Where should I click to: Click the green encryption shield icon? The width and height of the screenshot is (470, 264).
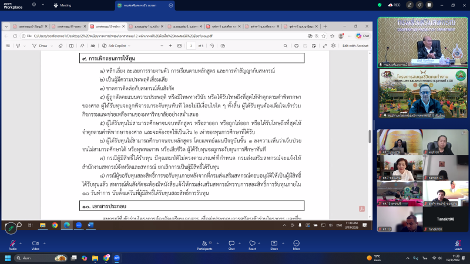tap(380, 5)
